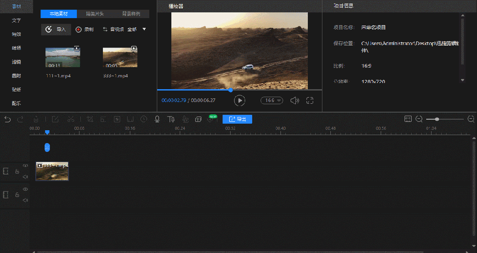Hide the first video track with eye icon
This screenshot has width=477, height=253.
tap(25, 166)
